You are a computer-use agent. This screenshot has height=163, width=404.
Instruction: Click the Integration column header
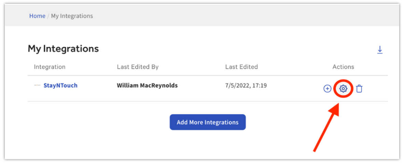click(50, 67)
